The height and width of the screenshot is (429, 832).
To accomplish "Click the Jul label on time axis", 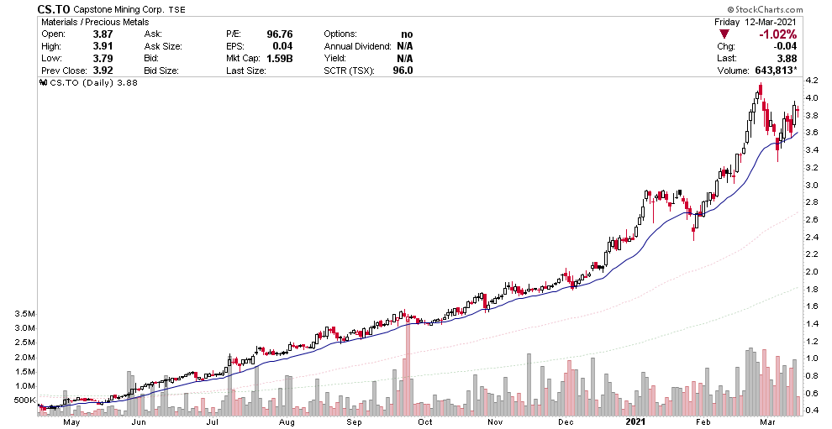I will (x=213, y=422).
